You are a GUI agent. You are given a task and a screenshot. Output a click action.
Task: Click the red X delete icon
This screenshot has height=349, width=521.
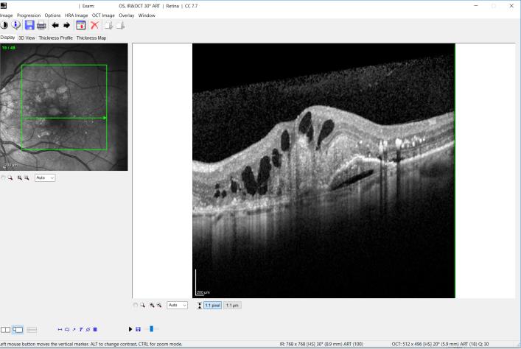click(95, 25)
